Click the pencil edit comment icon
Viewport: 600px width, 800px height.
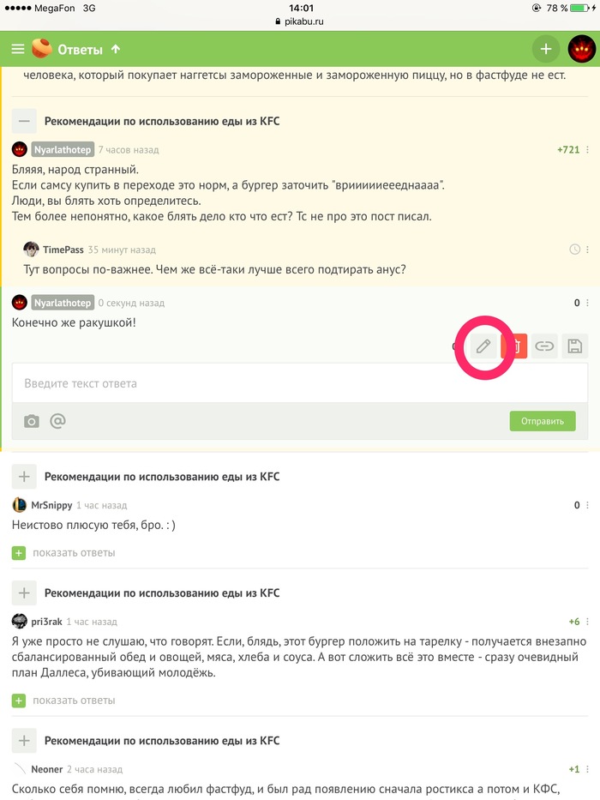[483, 346]
